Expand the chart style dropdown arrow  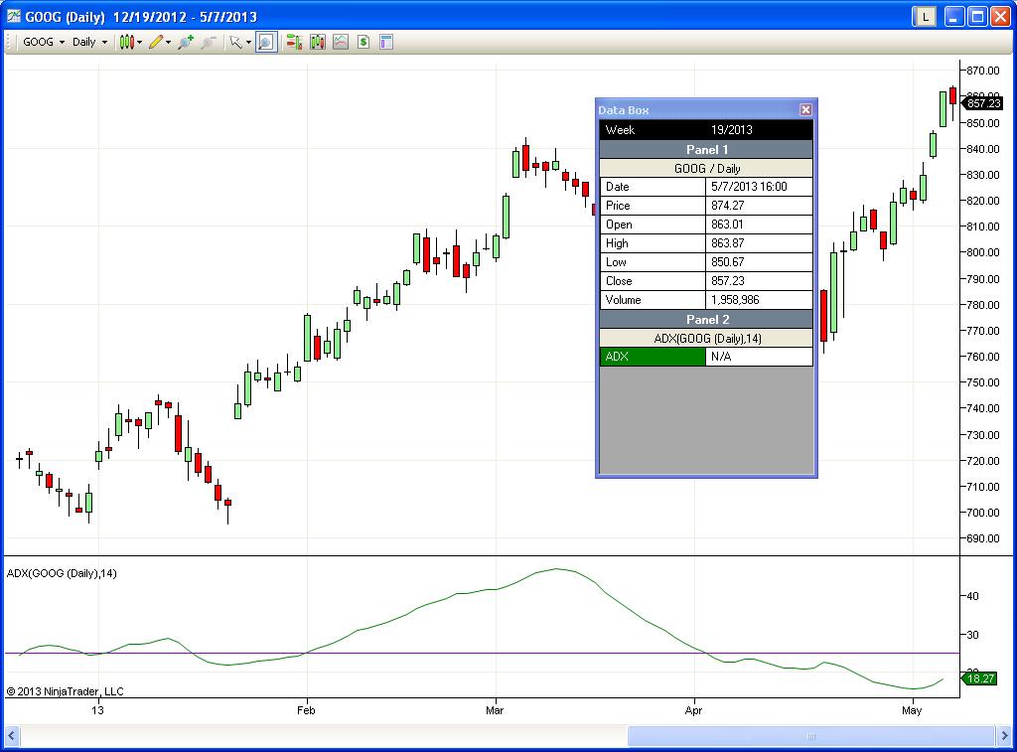[139, 42]
